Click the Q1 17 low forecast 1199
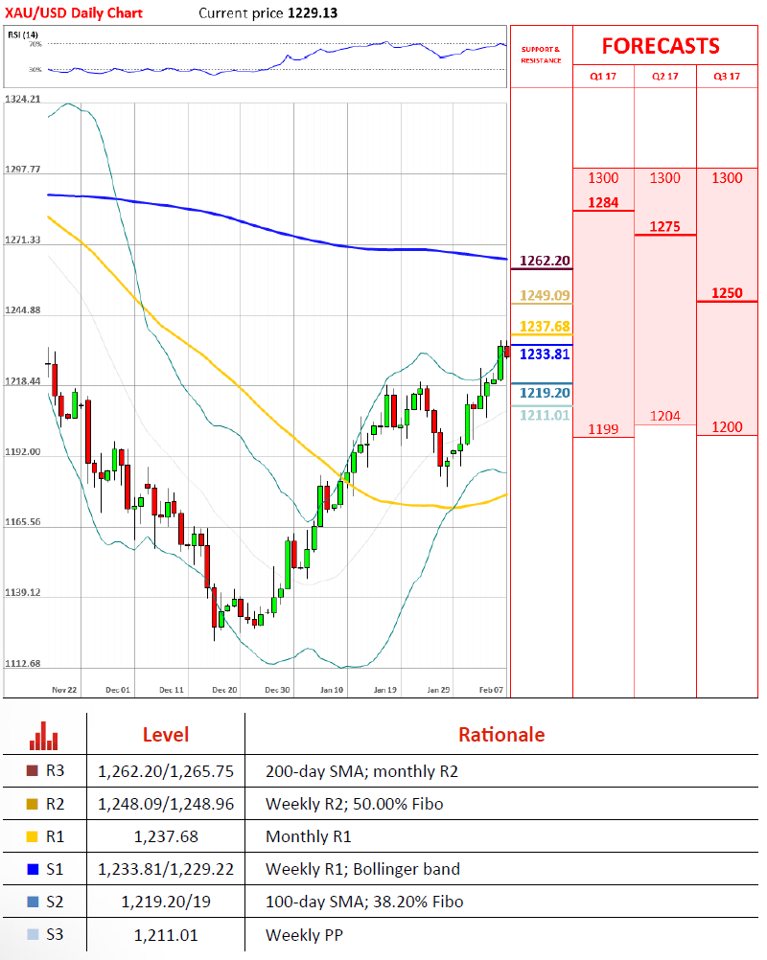The width and height of the screenshot is (767, 960). [603, 429]
